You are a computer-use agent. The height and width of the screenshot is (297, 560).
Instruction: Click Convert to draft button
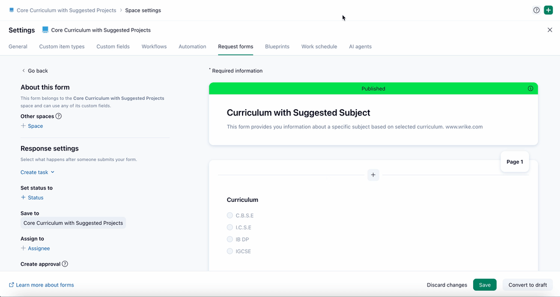527,285
